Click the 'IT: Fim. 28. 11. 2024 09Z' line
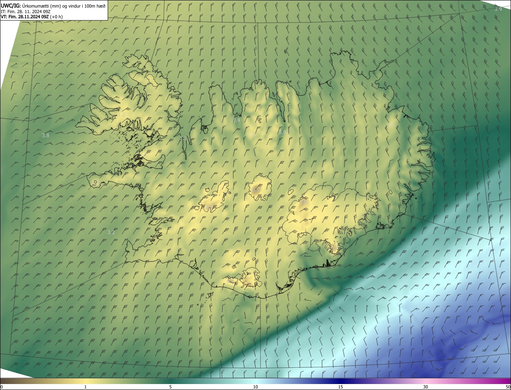 [26, 11]
